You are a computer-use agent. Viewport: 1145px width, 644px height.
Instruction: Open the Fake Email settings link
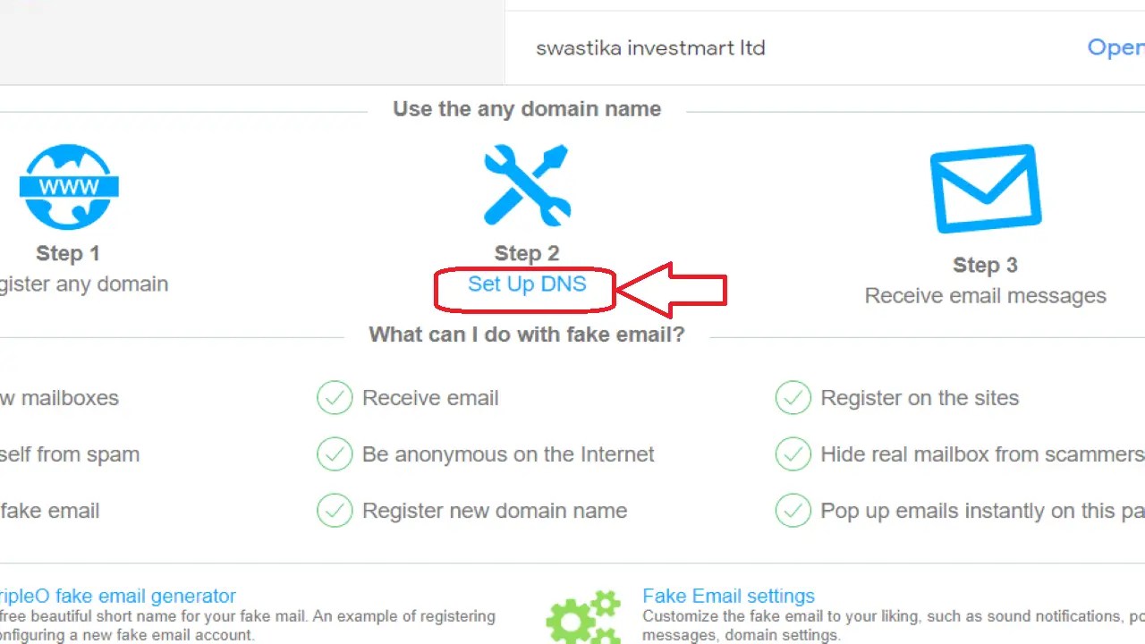point(728,596)
